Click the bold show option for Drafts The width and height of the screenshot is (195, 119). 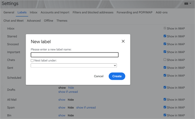pyautogui.click(x=62, y=88)
